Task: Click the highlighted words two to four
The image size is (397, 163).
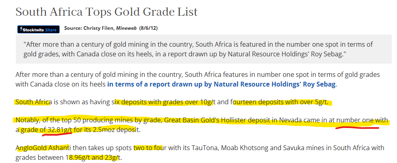Action: click(149, 148)
